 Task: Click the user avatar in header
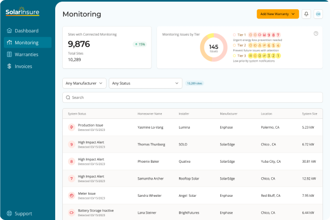click(318, 14)
